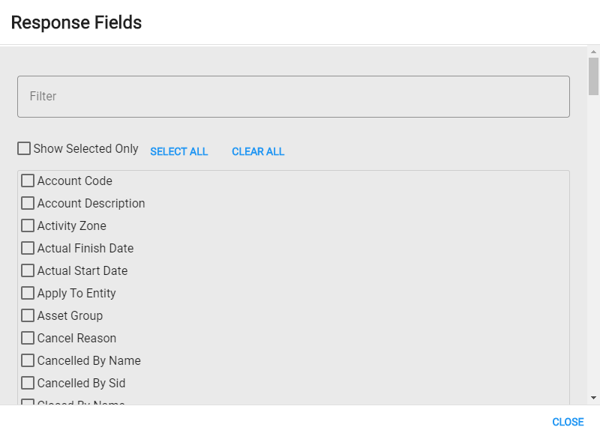Check the Actual Start Date checkbox
Screen dimensions: 600x439
[x=28, y=270]
